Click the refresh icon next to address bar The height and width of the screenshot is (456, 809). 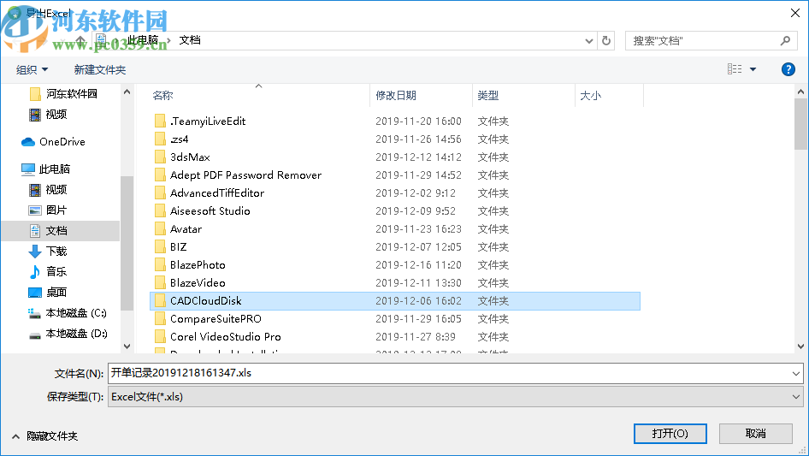606,40
